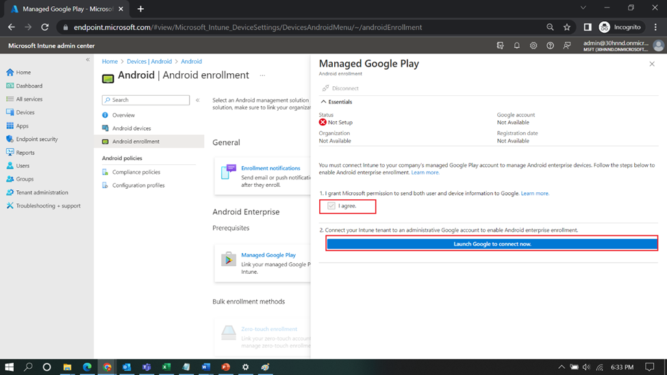The image size is (667, 375).
Task: Open the admin account avatar
Action: pyautogui.click(x=659, y=45)
